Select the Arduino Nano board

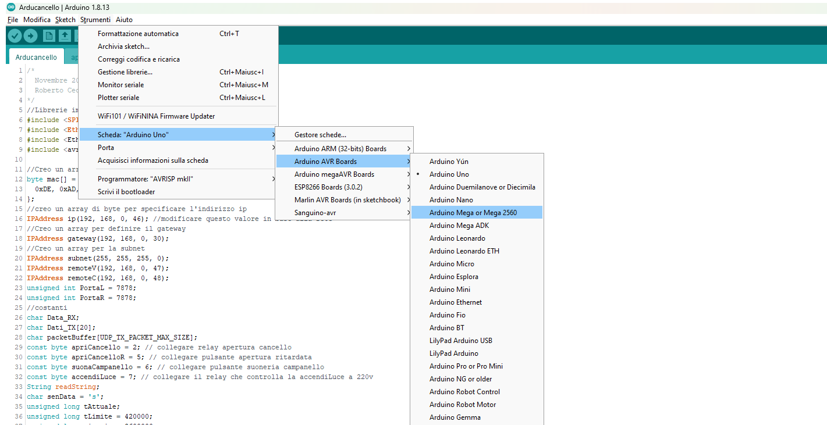pyautogui.click(x=477, y=200)
